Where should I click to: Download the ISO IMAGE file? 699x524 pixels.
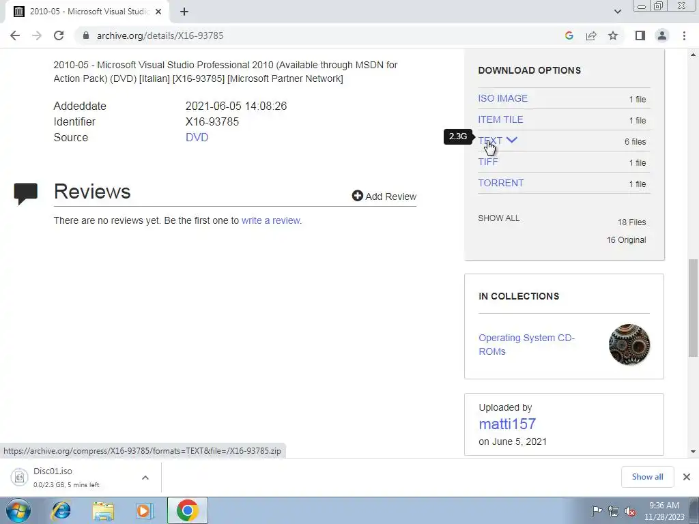[x=503, y=98]
